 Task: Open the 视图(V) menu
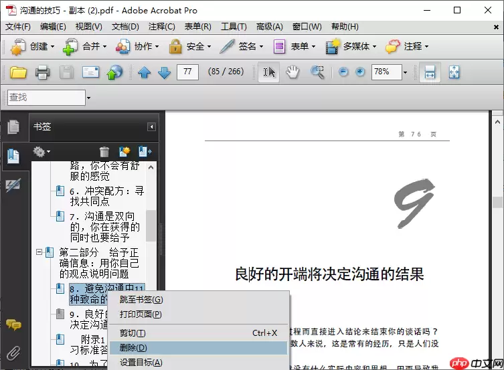(x=89, y=27)
